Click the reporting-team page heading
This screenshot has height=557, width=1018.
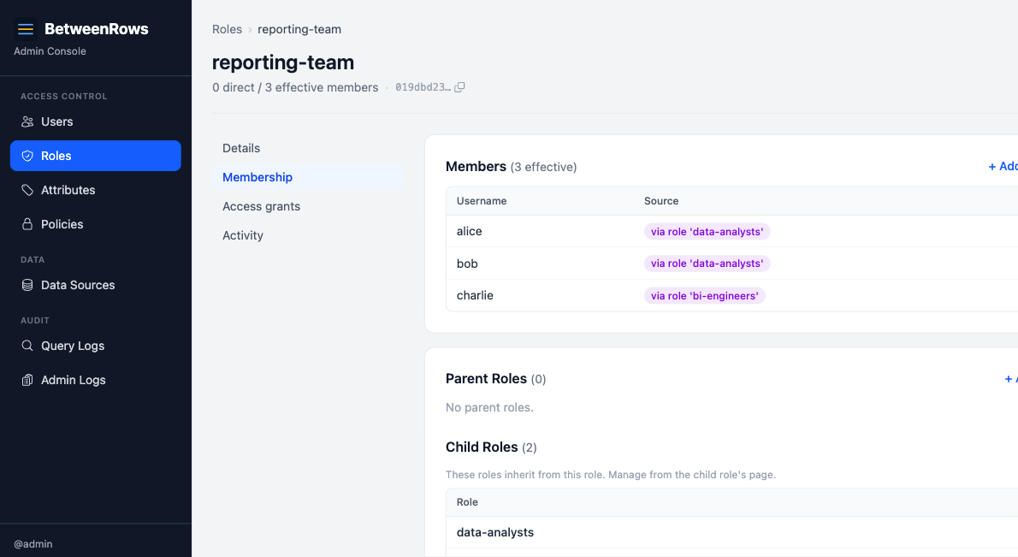click(283, 62)
